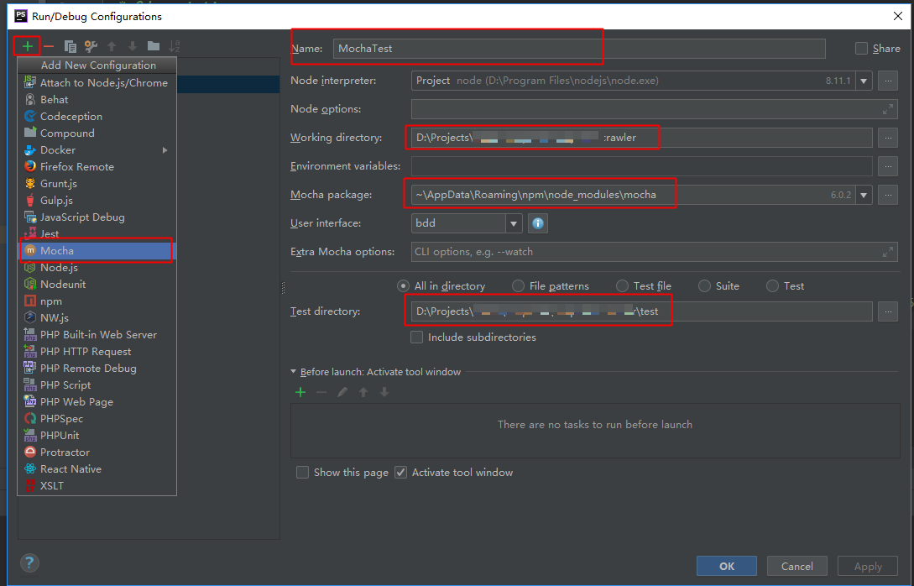Select npm configuration type
The width and height of the screenshot is (914, 586).
[x=97, y=301]
